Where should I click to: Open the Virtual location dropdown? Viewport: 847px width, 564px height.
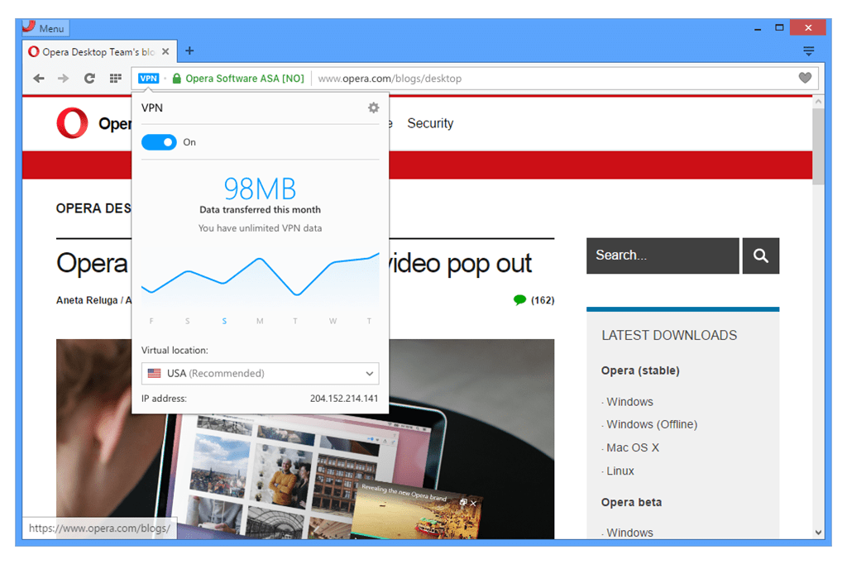pos(260,373)
